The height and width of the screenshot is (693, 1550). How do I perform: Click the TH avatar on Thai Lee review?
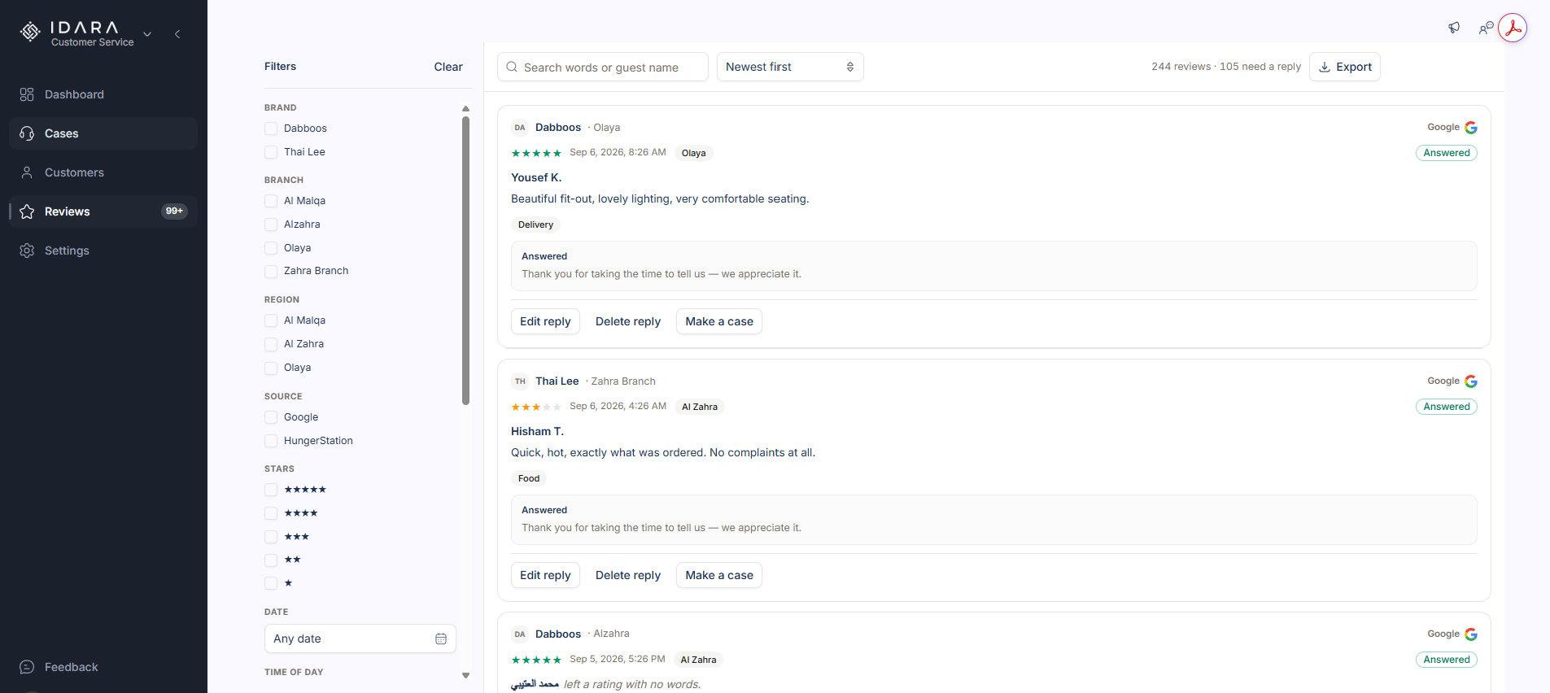pos(520,381)
